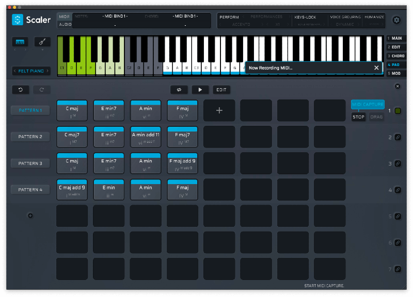Add a new pattern with plus icon
The height and width of the screenshot is (297, 413).
coord(30,216)
